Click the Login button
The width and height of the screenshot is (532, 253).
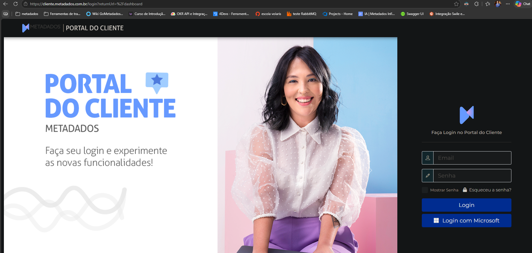(467, 205)
